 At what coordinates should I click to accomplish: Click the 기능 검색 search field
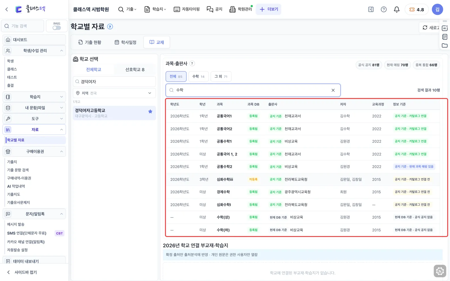[23, 26]
